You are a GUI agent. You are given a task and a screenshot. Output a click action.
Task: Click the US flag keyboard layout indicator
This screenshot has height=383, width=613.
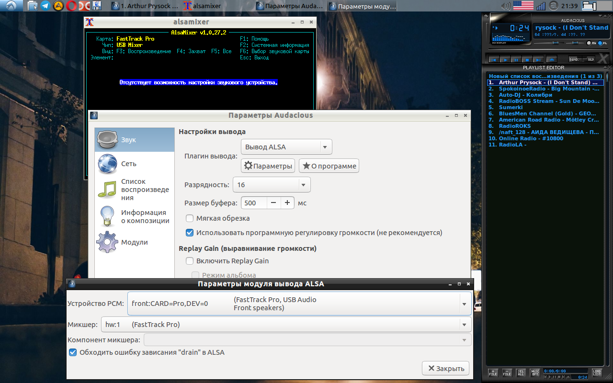click(x=523, y=6)
